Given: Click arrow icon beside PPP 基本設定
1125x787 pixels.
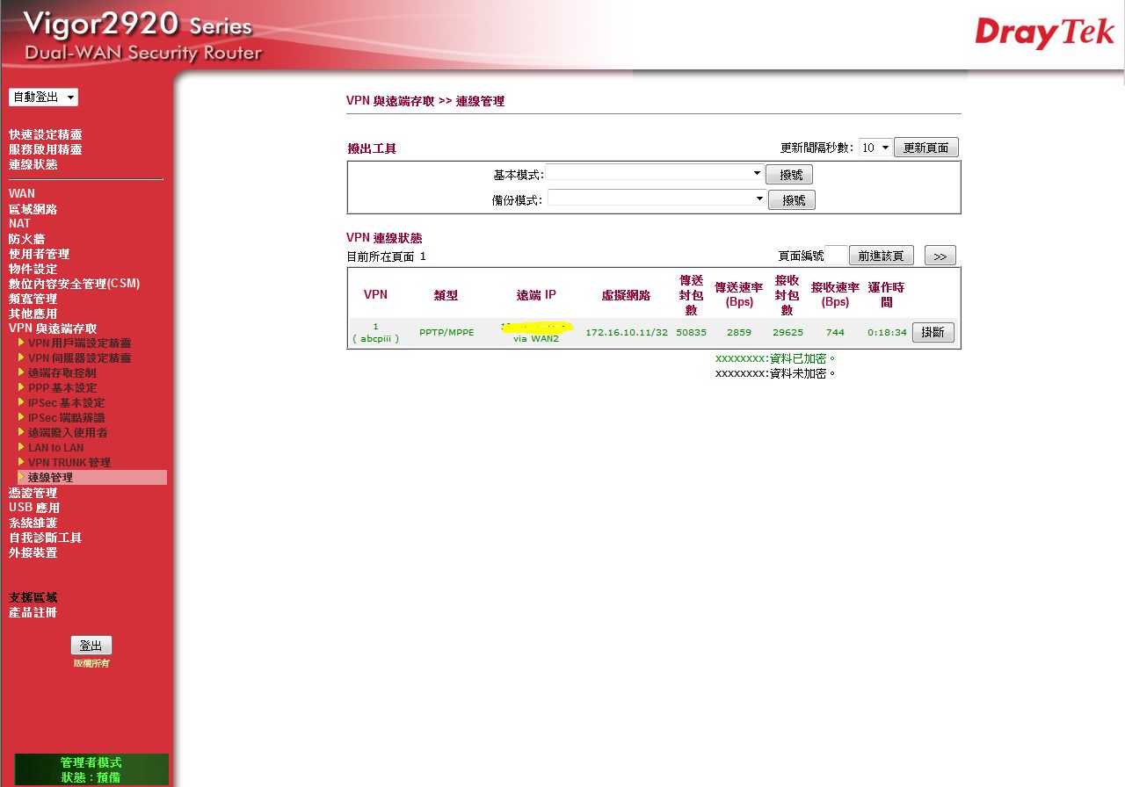Looking at the screenshot, I should pyautogui.click(x=21, y=387).
